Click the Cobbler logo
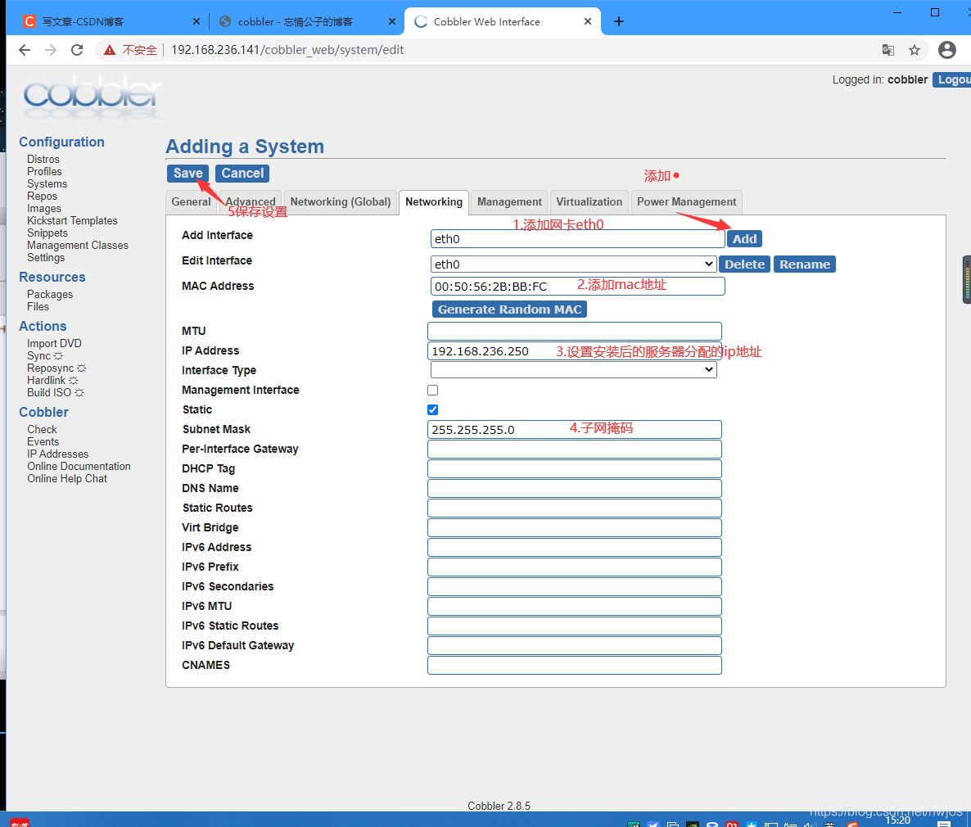The height and width of the screenshot is (827, 971). pos(93,97)
